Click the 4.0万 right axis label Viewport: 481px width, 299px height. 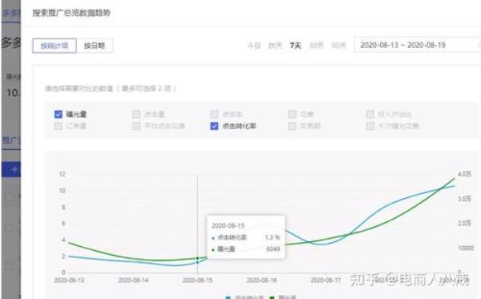point(464,174)
